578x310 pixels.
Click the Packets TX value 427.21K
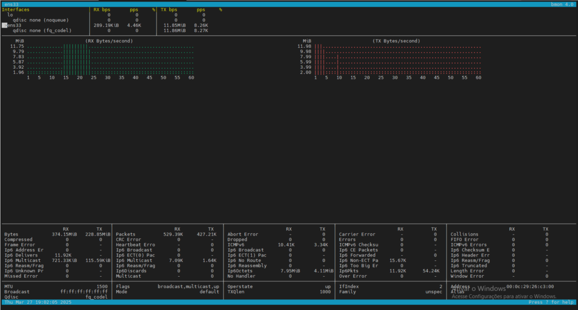207,234
